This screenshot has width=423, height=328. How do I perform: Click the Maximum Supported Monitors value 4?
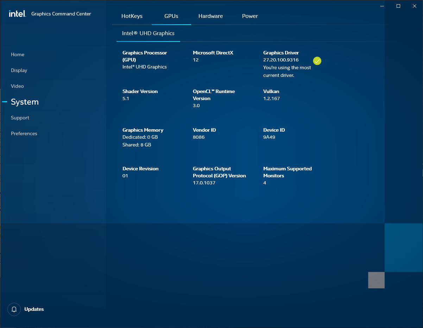click(265, 183)
